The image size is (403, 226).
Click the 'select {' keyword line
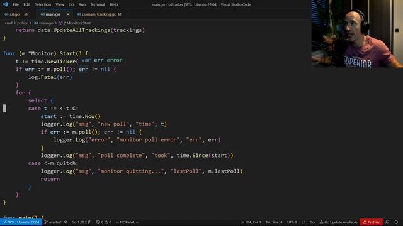click(x=40, y=100)
